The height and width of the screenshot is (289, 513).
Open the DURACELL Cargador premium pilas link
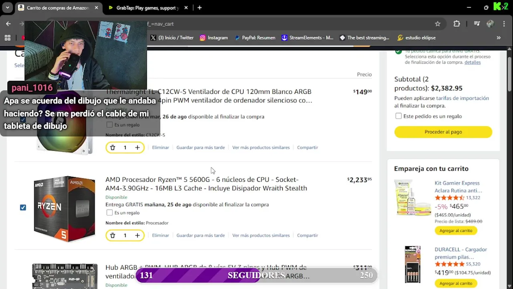(x=460, y=253)
